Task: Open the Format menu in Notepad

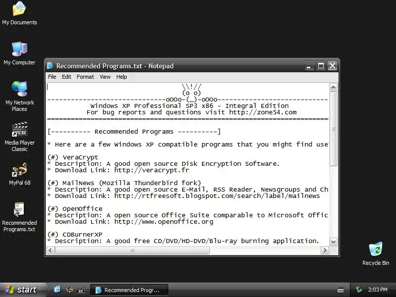Action: tap(85, 77)
